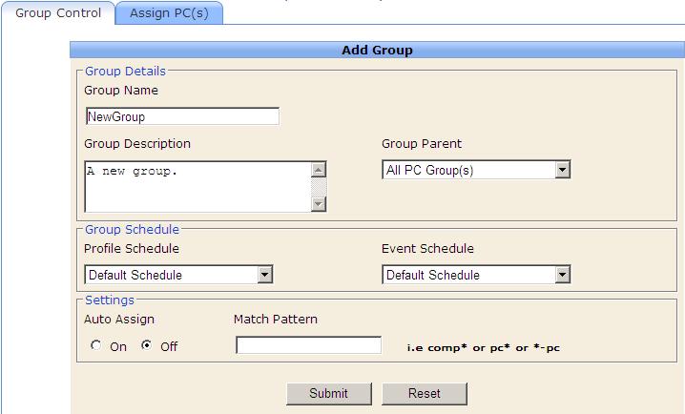Click the description scrollbar down arrow
Viewport: 685px width, 414px height.
click(319, 204)
